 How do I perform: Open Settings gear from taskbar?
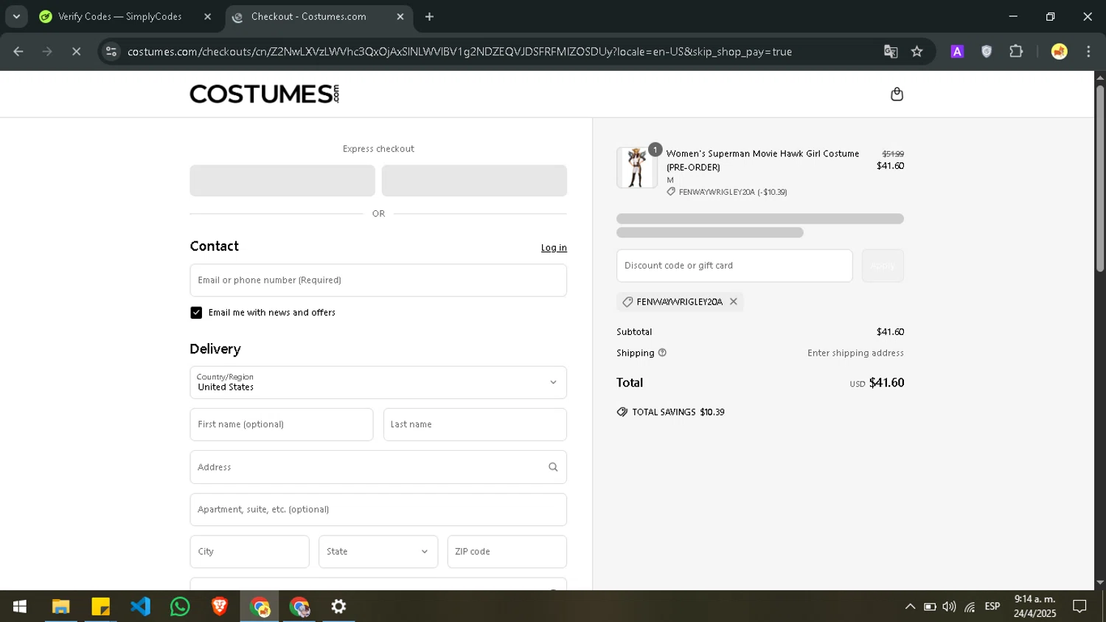click(338, 607)
